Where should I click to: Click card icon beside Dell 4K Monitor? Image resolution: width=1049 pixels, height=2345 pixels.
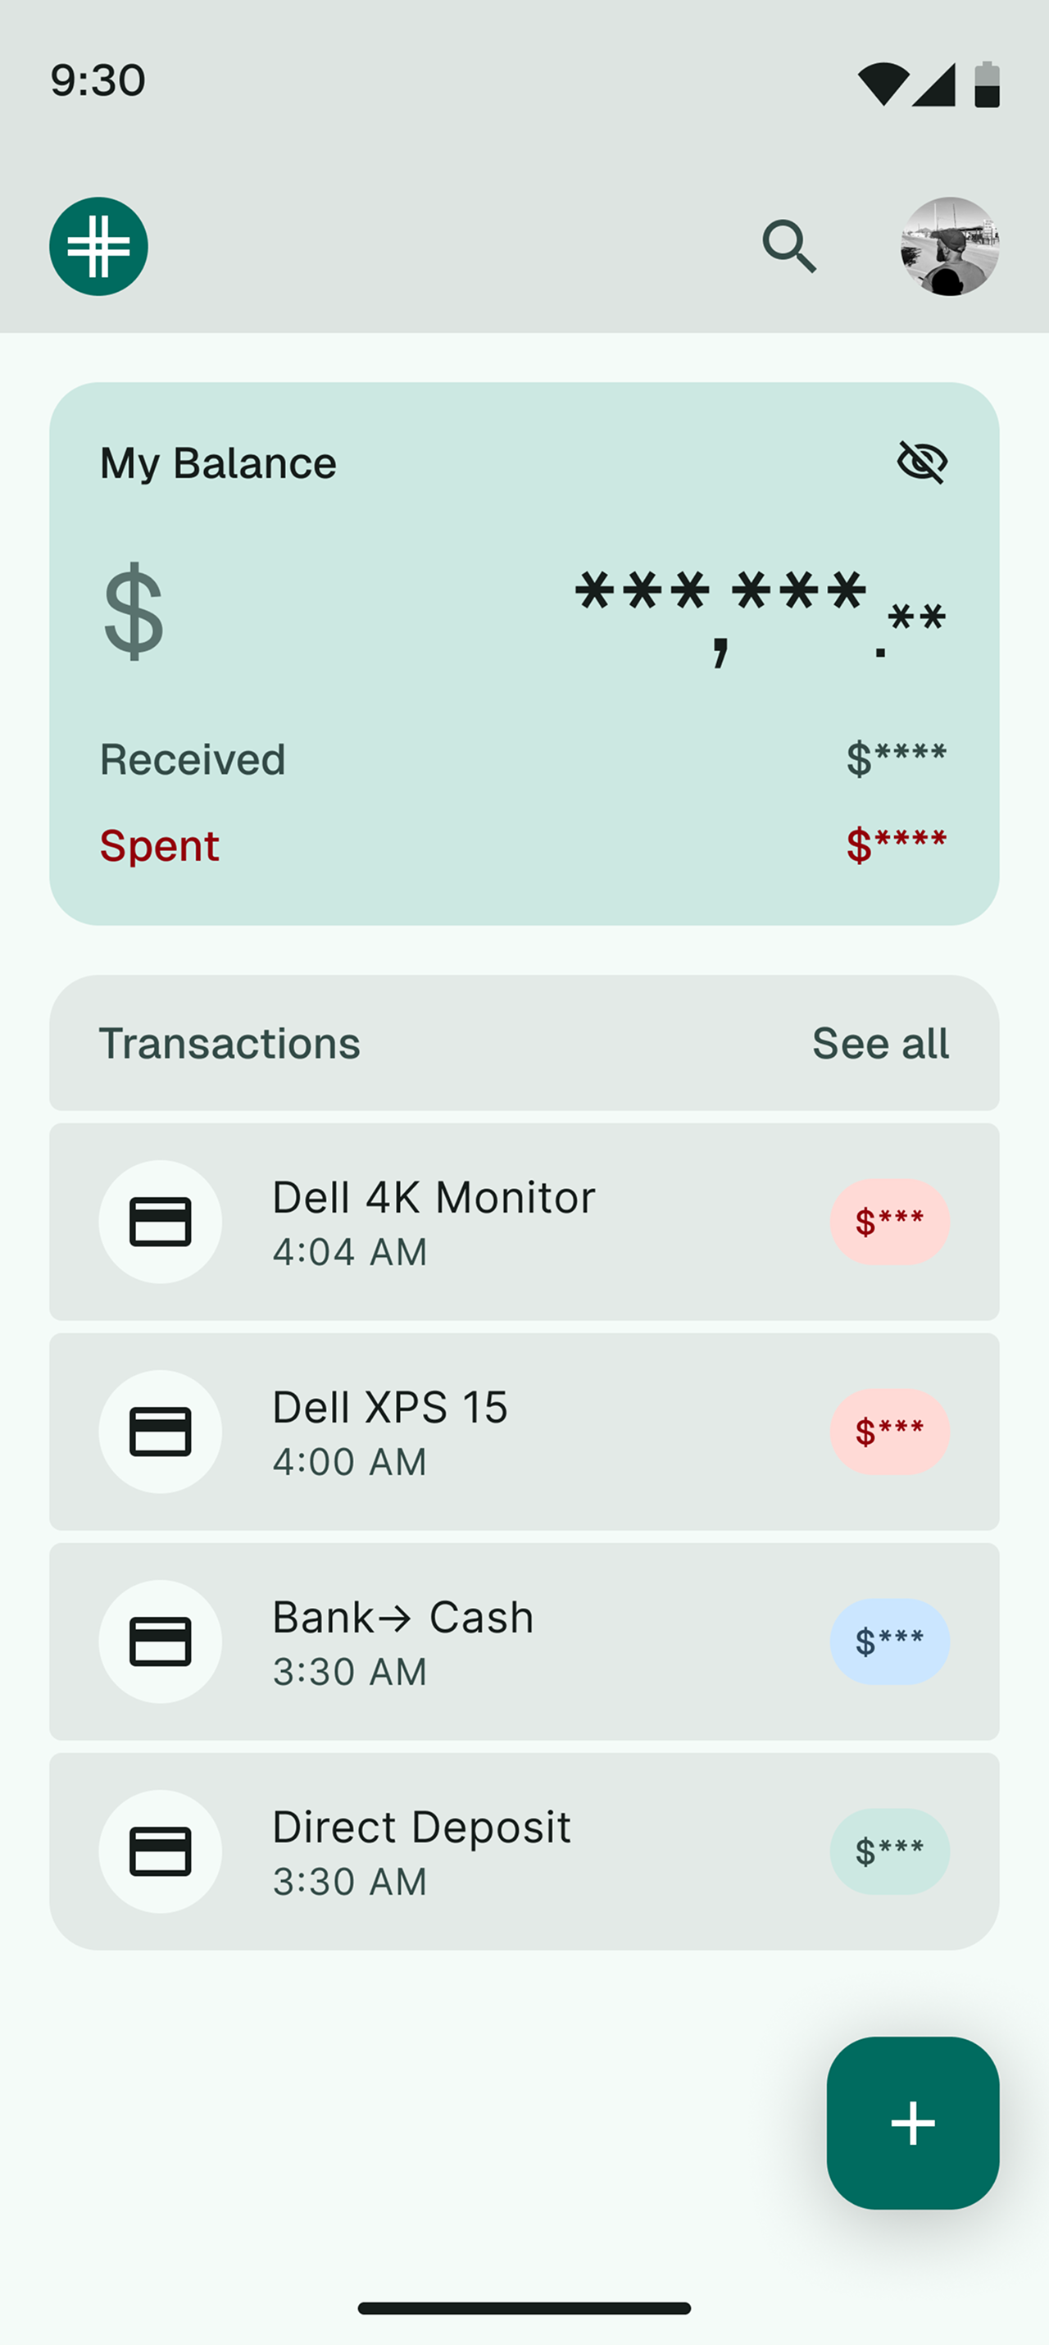[160, 1222]
